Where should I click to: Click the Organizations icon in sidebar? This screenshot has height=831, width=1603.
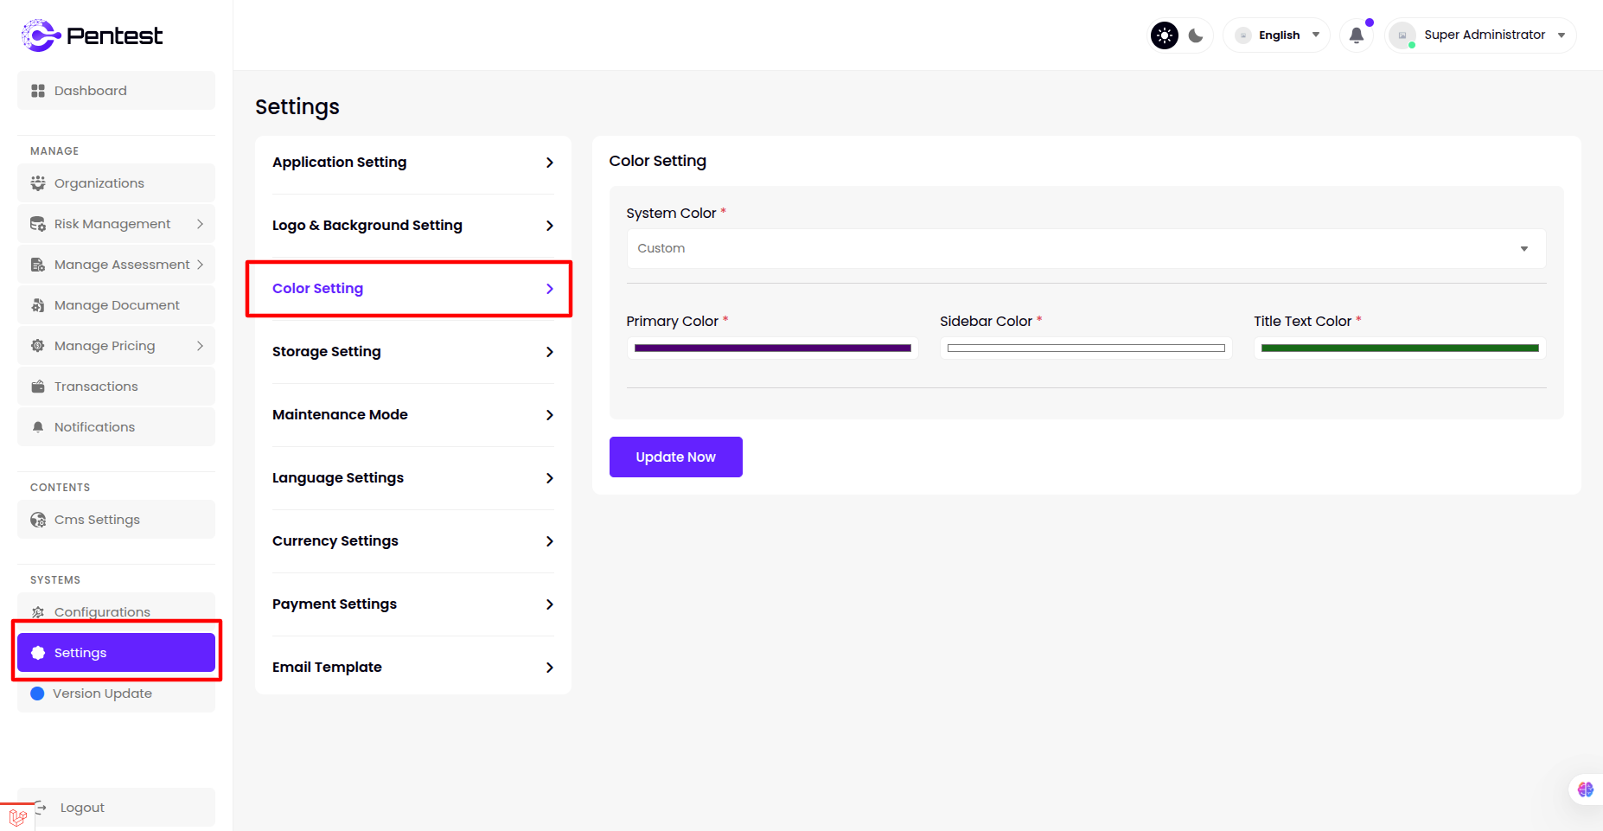(38, 183)
